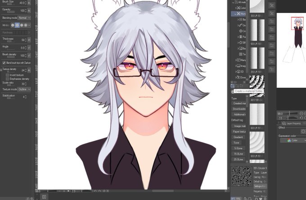
Task: Filter by the Gradient tag
Action: click(x=238, y=137)
